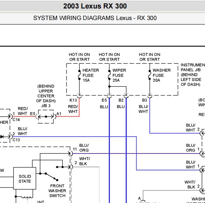Screen dimensions: 205x203
Task: Click the C13 connector label
Action: pyautogui.click(x=16, y=140)
